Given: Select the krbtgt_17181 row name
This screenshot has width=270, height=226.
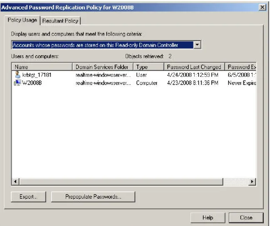Looking at the screenshot, I should pyautogui.click(x=37, y=75).
